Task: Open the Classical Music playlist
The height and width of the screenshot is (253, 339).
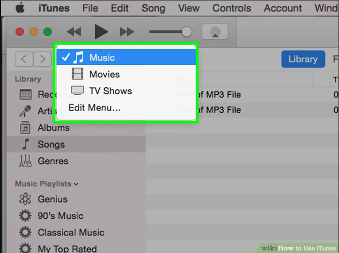Action: click(x=76, y=232)
